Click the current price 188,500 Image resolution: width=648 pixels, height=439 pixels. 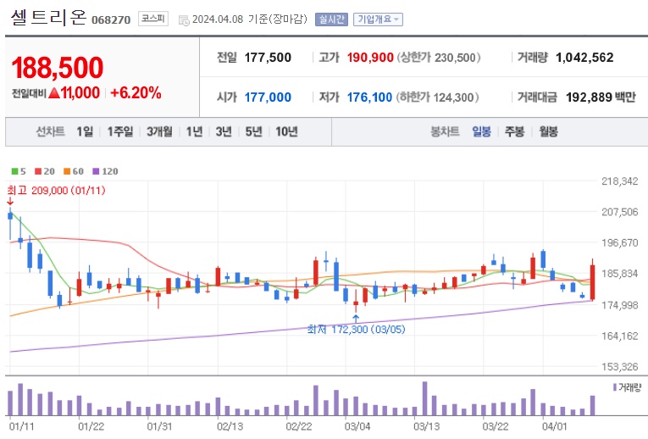tap(58, 68)
